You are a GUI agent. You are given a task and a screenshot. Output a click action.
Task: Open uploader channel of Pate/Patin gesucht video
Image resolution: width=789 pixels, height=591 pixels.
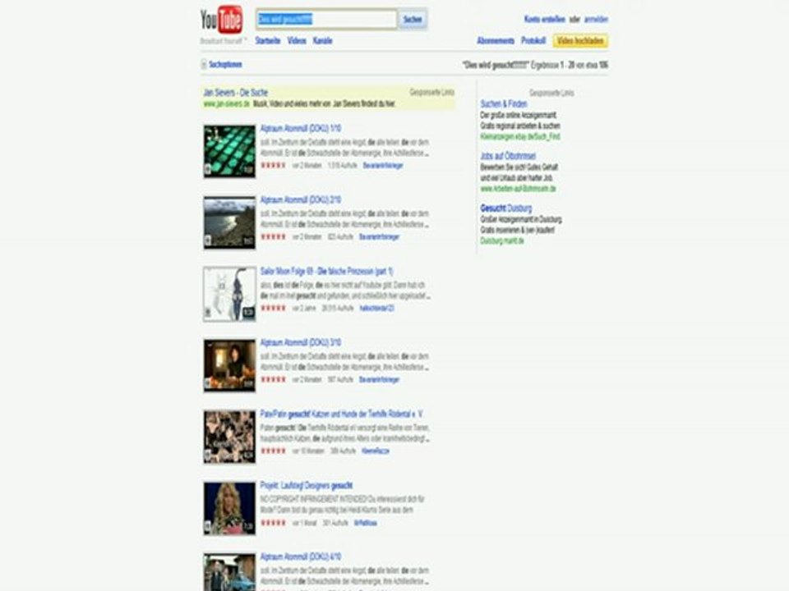376,451
